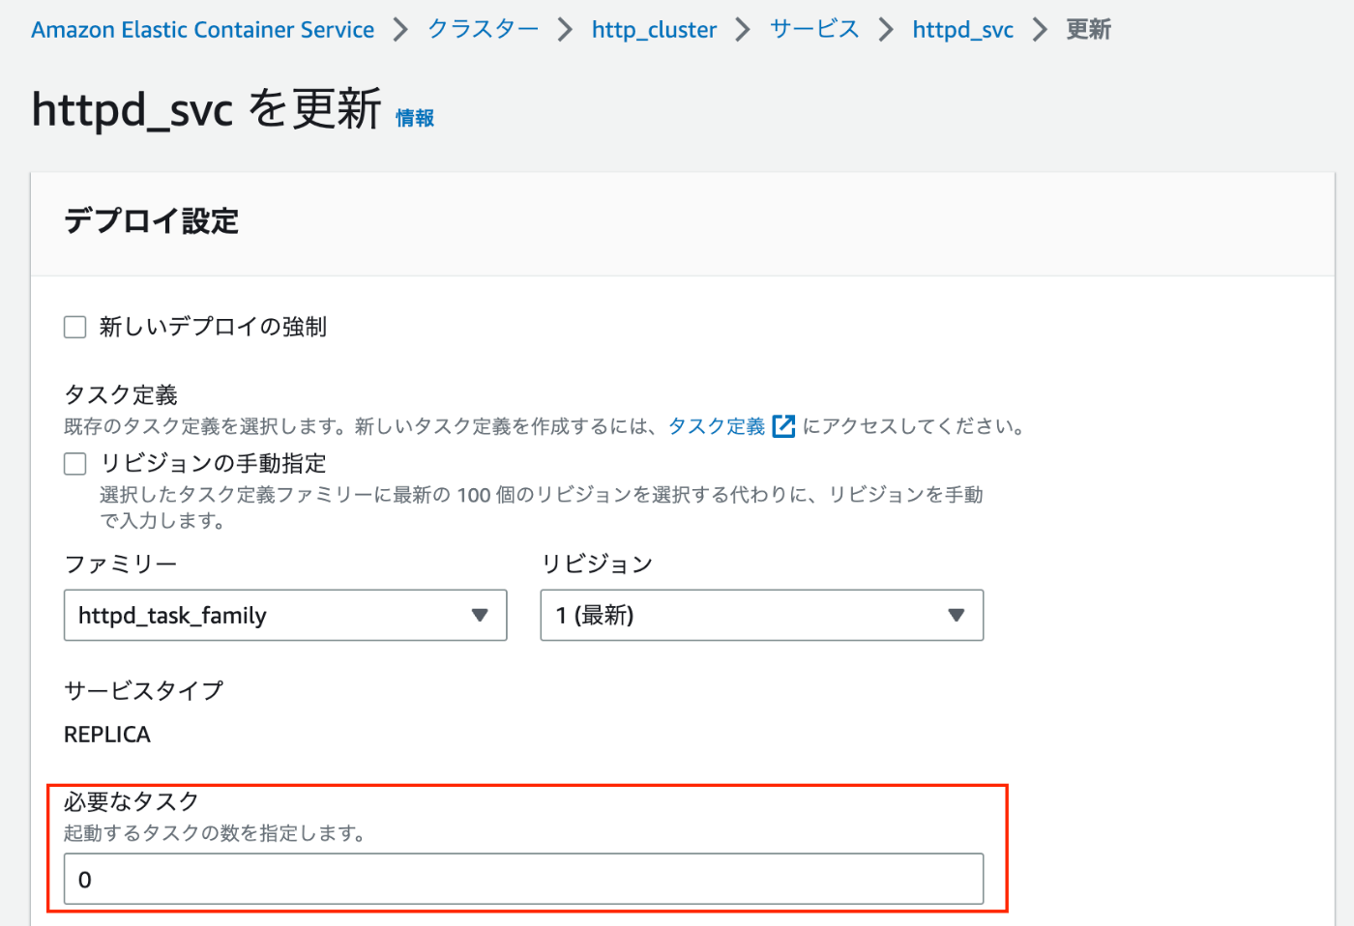Click the external link icon after タスク定義
Image resolution: width=1354 pixels, height=926 pixels.
coord(783,426)
